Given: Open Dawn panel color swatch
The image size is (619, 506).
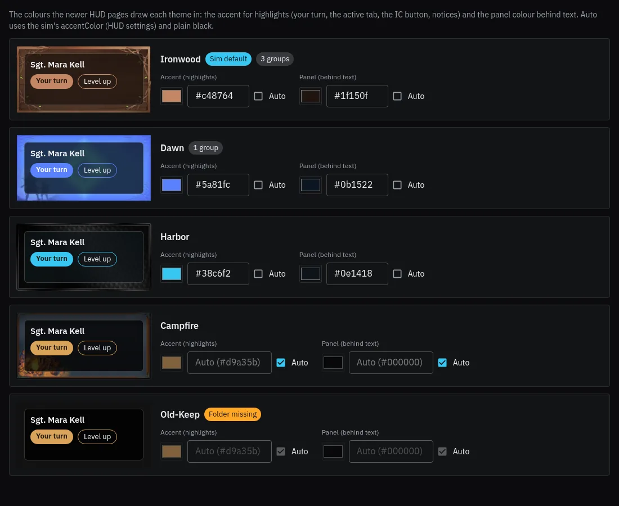Looking at the screenshot, I should 310,184.
